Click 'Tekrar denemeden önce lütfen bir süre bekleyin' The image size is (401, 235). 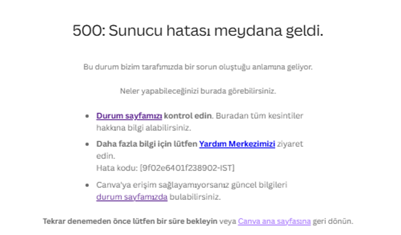coord(130,221)
